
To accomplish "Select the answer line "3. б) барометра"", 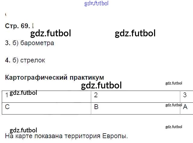I will pos(30,43).
